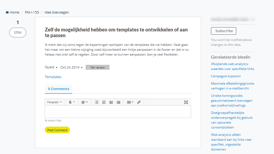The image size is (274, 154).
Task: Open the Campagne kopieren related idea
Action: [x=226, y=76]
